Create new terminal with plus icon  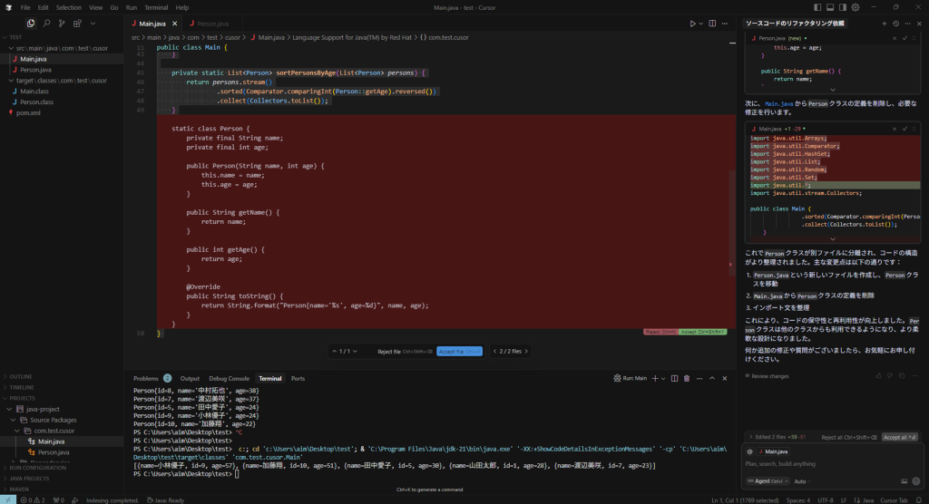pyautogui.click(x=655, y=378)
